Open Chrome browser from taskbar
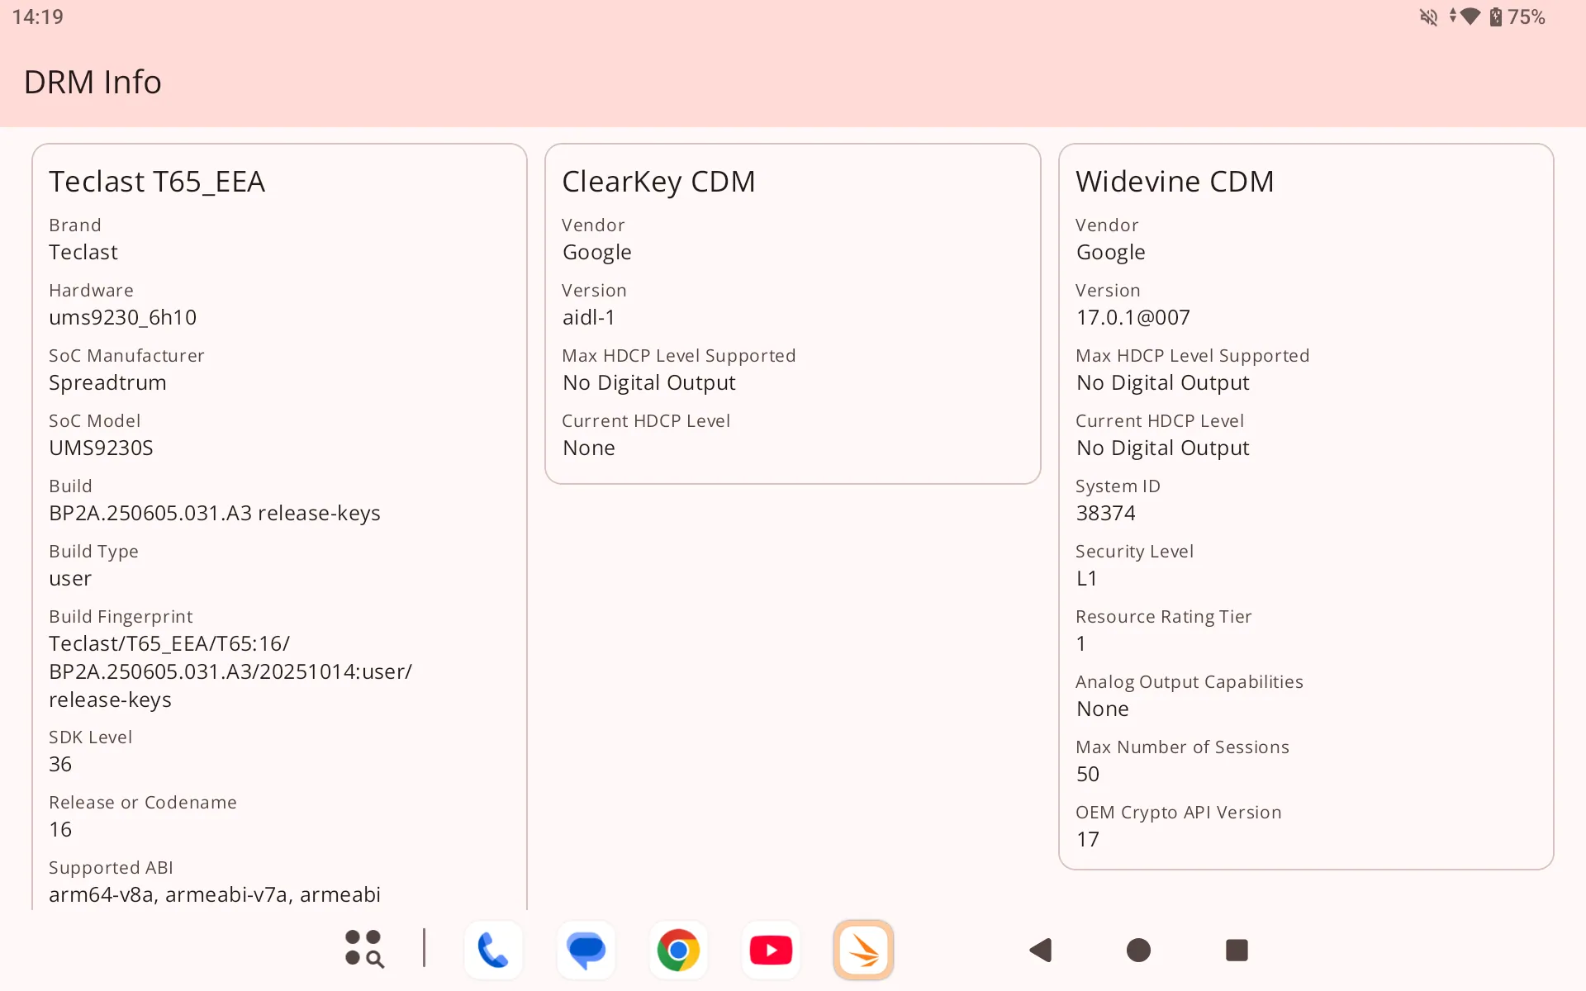The image size is (1586, 991). click(x=678, y=950)
